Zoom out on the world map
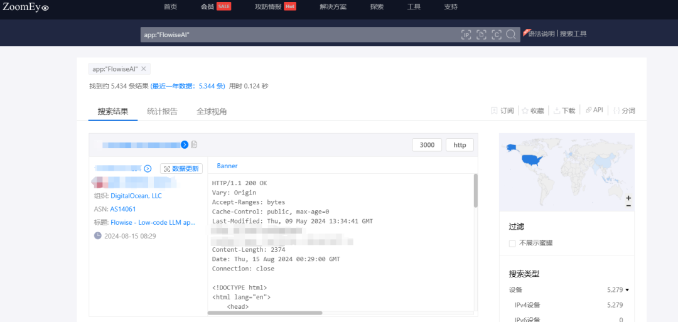The image size is (678, 322). pyautogui.click(x=628, y=206)
